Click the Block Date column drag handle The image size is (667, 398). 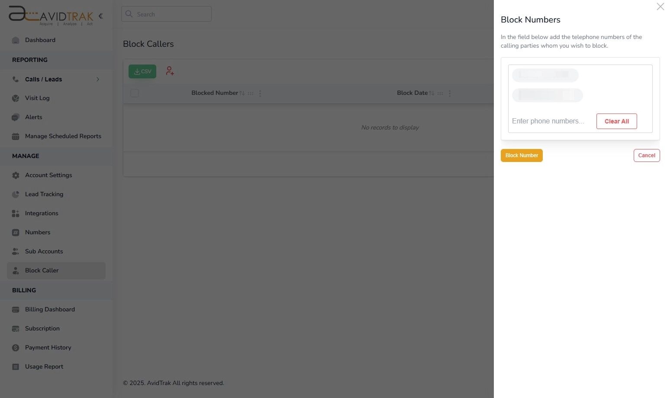pyautogui.click(x=440, y=93)
